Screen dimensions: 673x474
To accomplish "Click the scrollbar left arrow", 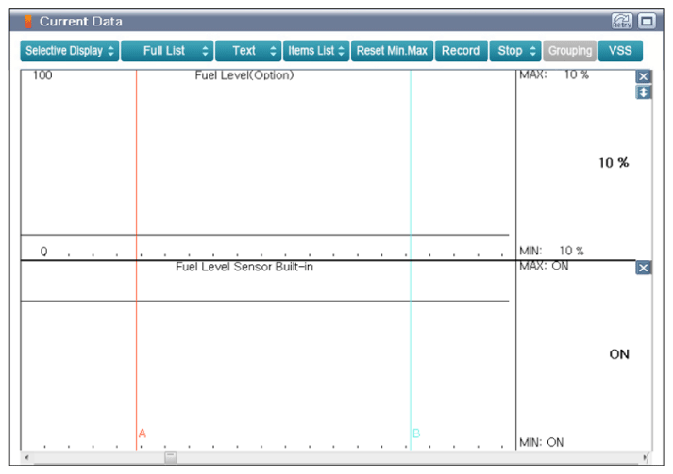I will pyautogui.click(x=26, y=457).
